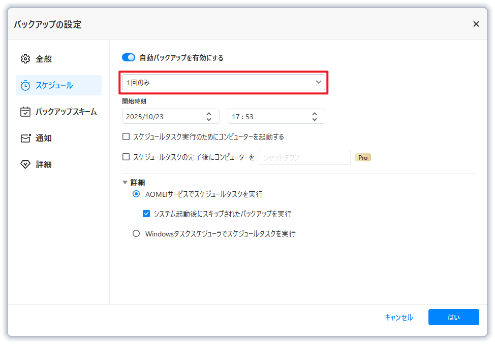Image resolution: width=495 pixels, height=344 pixels.
Task: Open the 全般 settings tab
Action: coord(59,59)
